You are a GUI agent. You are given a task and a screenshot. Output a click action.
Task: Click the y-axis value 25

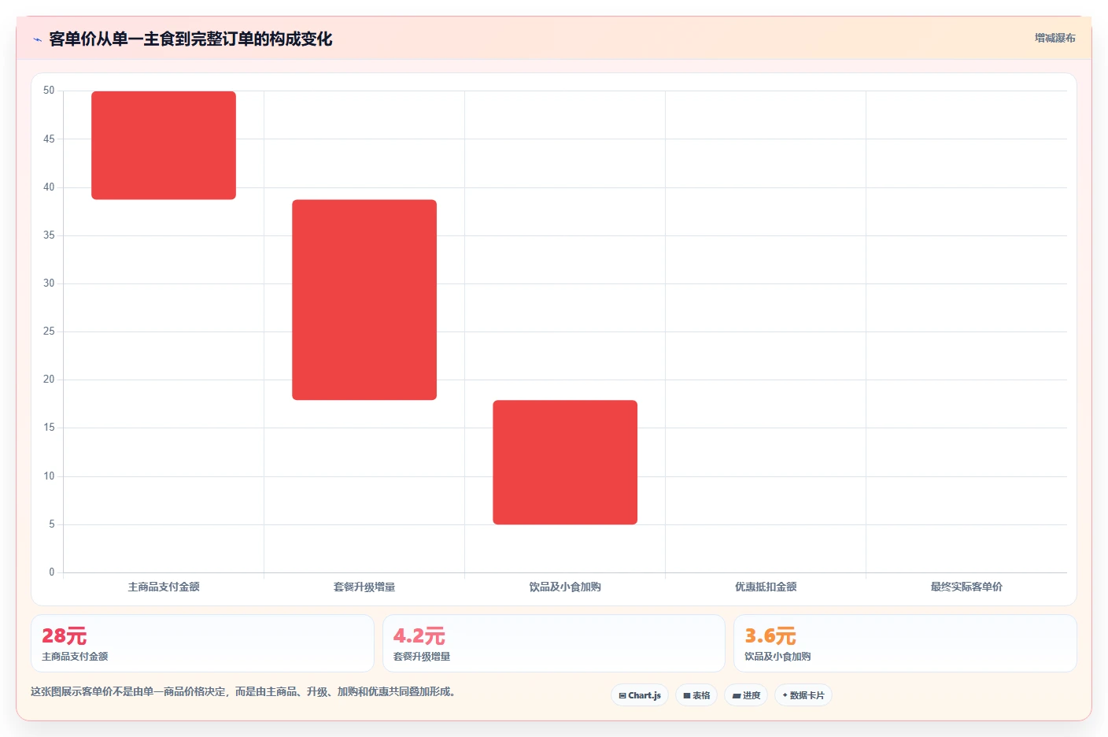point(49,331)
